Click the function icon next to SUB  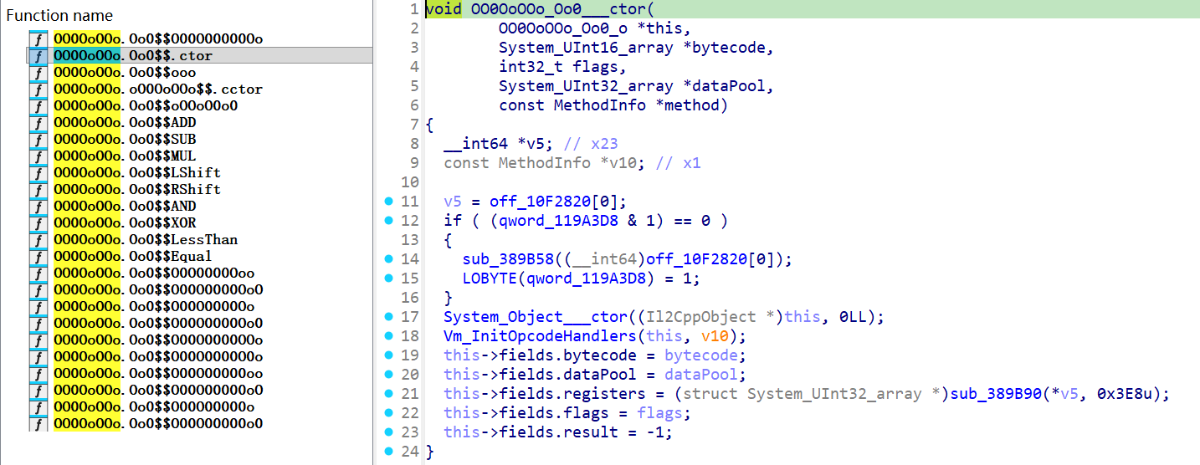(38, 140)
